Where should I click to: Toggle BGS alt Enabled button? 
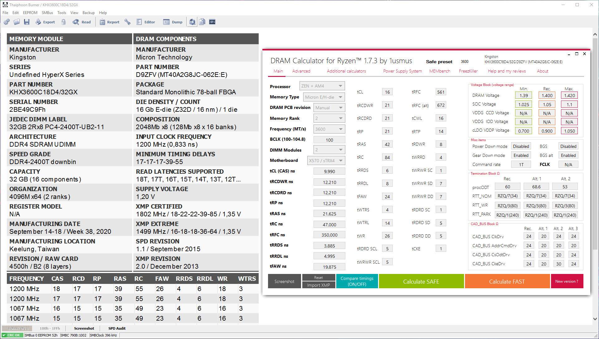pyautogui.click(x=568, y=155)
